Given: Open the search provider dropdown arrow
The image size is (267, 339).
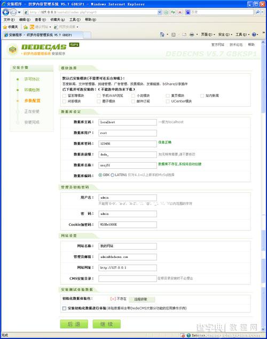Looking at the screenshot, I should (262, 12).
